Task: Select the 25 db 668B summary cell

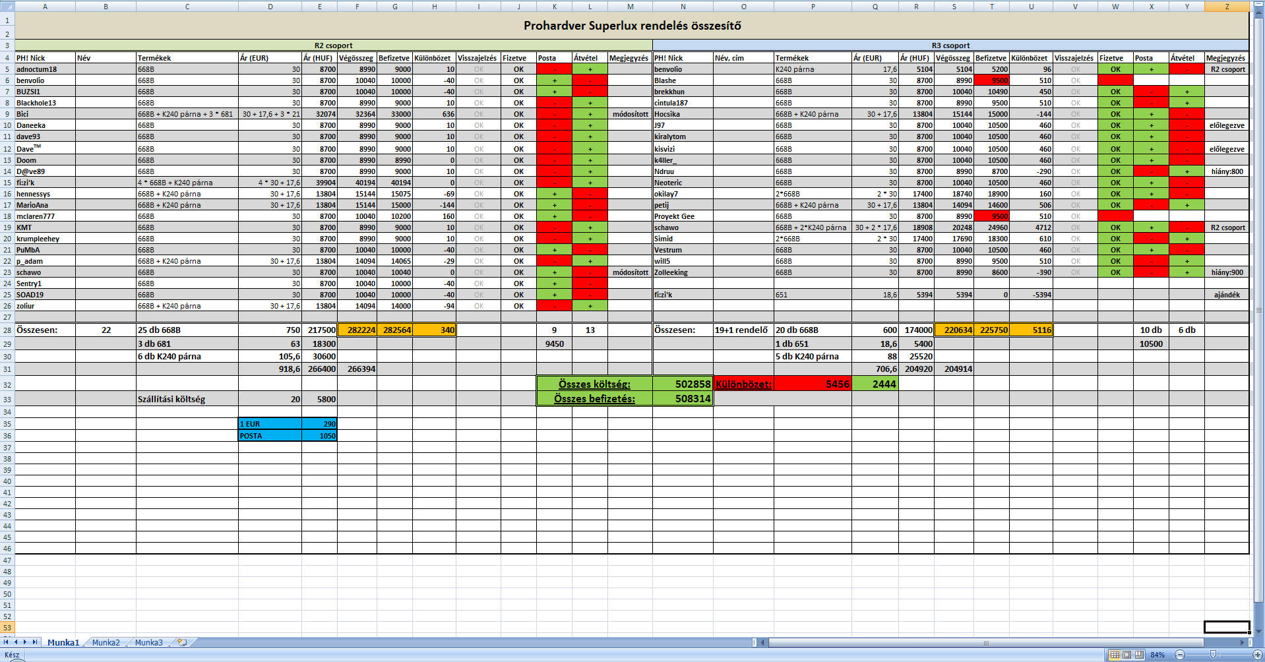Action: pos(187,330)
